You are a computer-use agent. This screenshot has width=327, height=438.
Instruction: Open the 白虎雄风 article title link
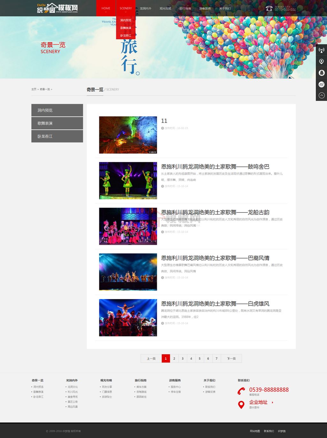pyautogui.click(x=215, y=304)
